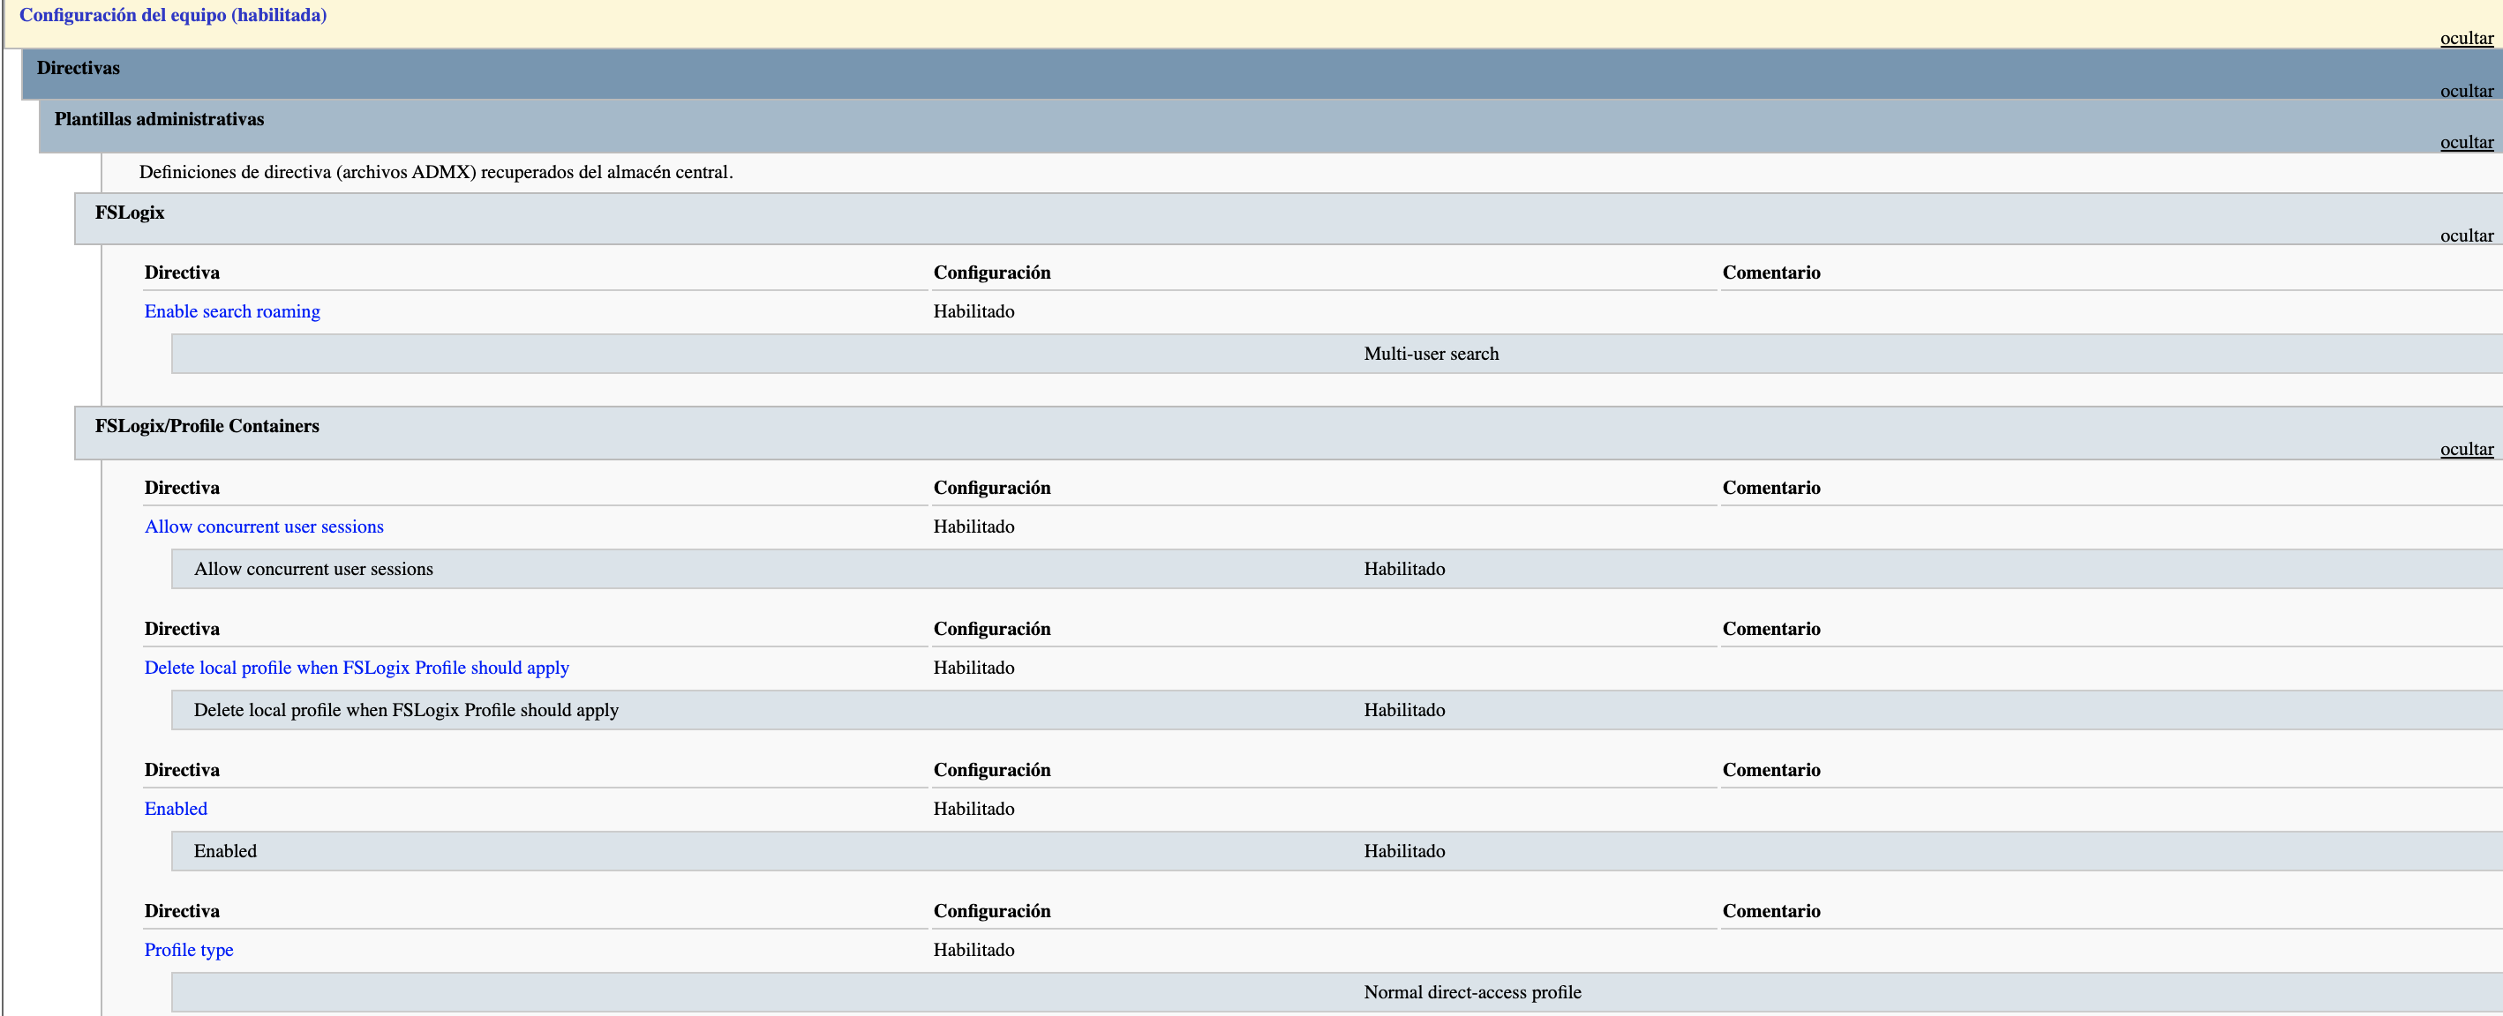Click the Configuración del equipo (habilitada) heading
Viewport: 2503px width, 1016px height.
[x=173, y=16]
